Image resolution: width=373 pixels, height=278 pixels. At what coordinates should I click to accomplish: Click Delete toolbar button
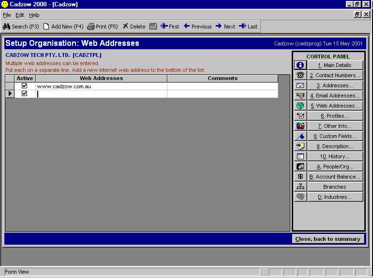click(x=134, y=27)
